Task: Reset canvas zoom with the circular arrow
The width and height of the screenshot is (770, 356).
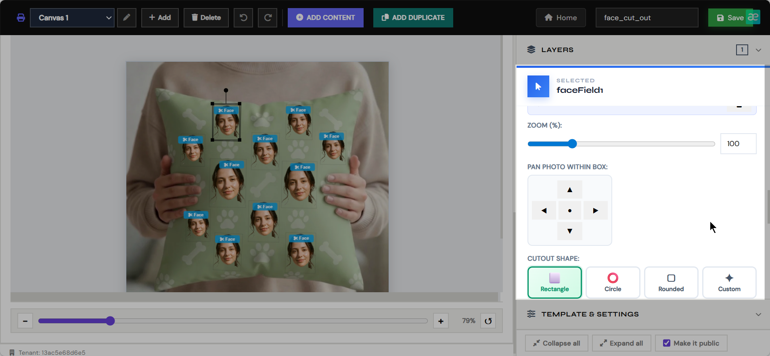Action: coord(488,321)
